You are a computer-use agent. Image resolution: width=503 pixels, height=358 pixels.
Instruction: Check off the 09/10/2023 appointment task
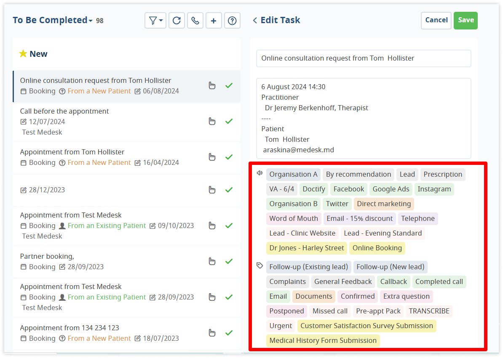coord(229,226)
